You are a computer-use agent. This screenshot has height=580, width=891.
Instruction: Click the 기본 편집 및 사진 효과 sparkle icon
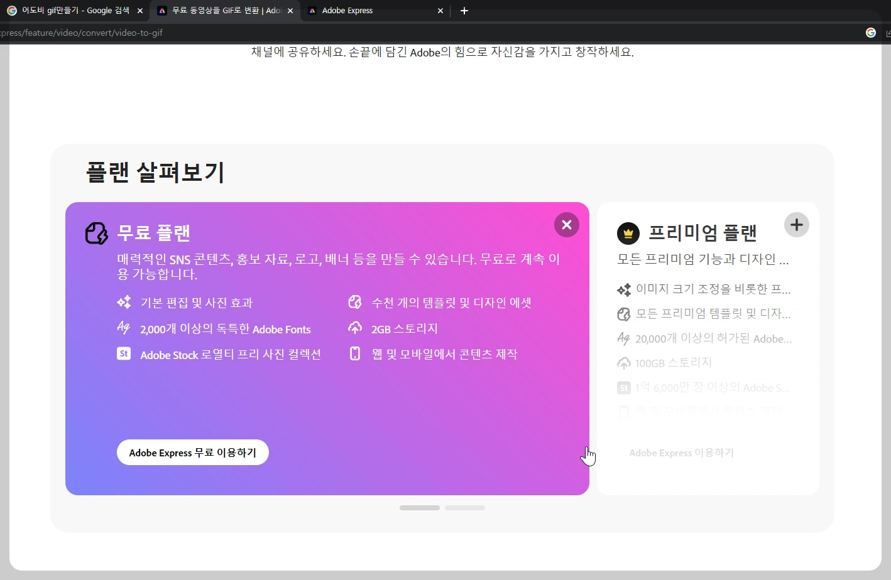124,302
